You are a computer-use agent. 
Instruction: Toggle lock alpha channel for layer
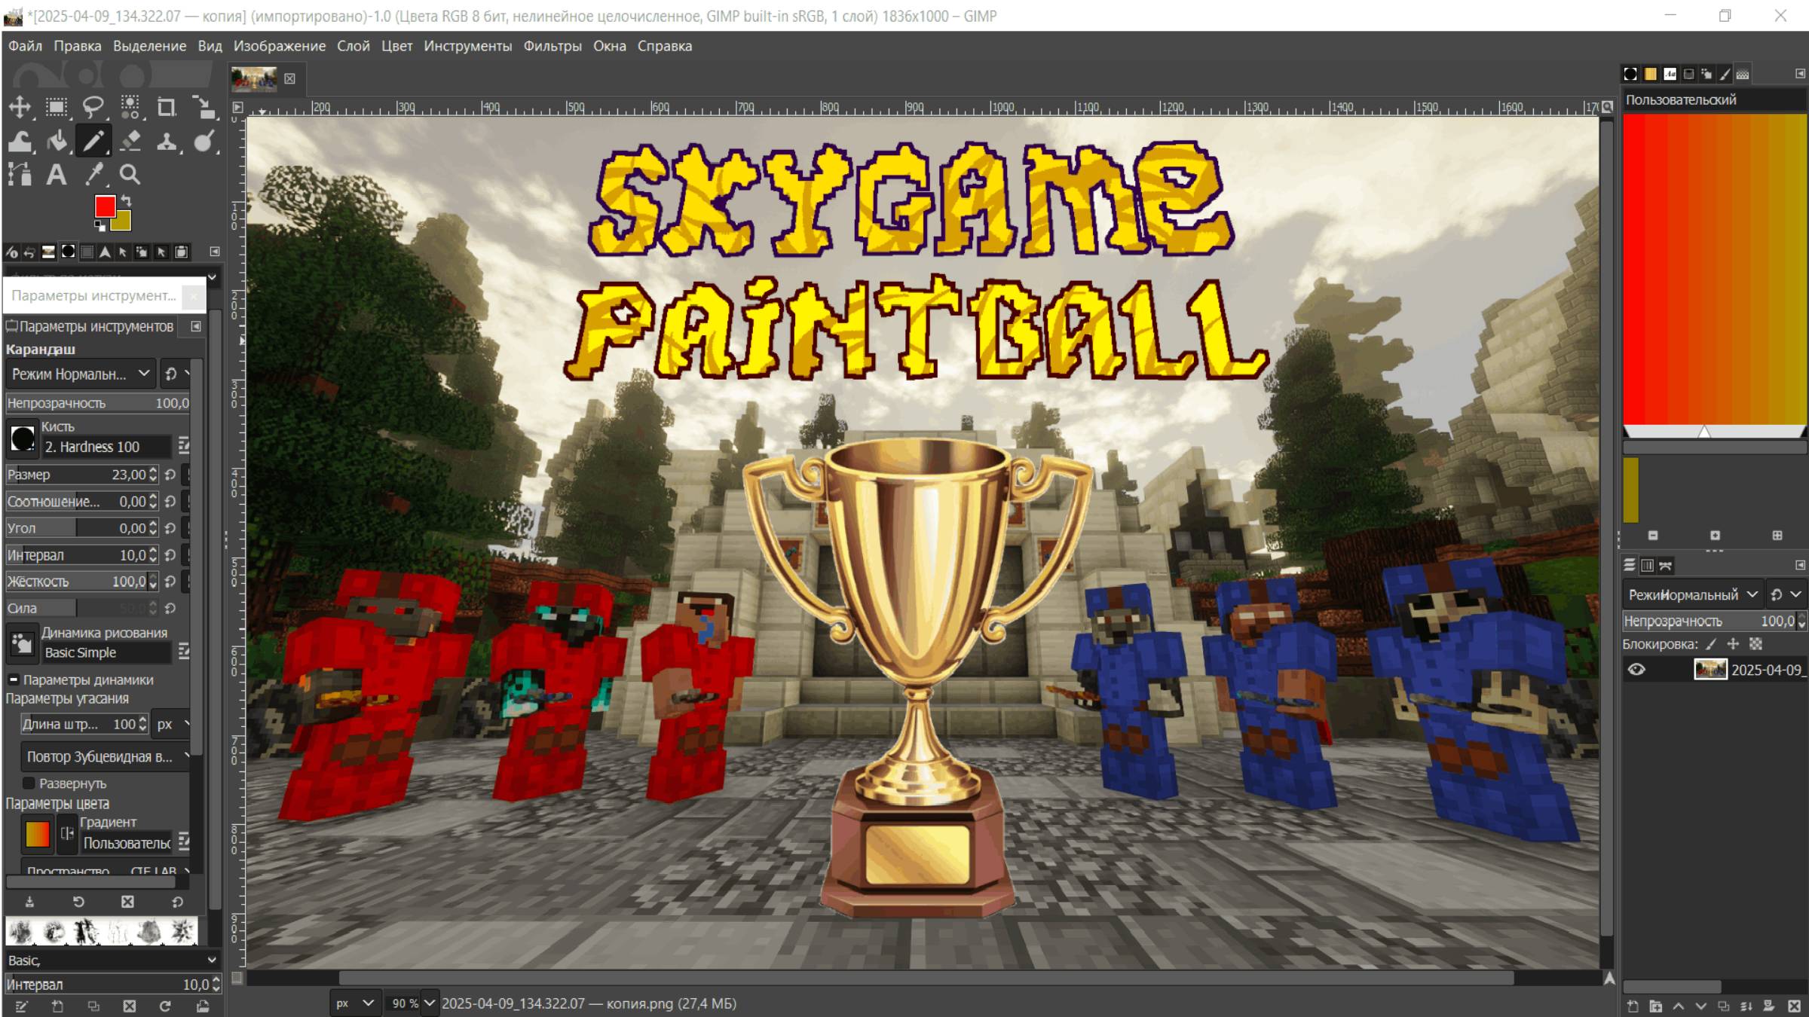(x=1755, y=644)
